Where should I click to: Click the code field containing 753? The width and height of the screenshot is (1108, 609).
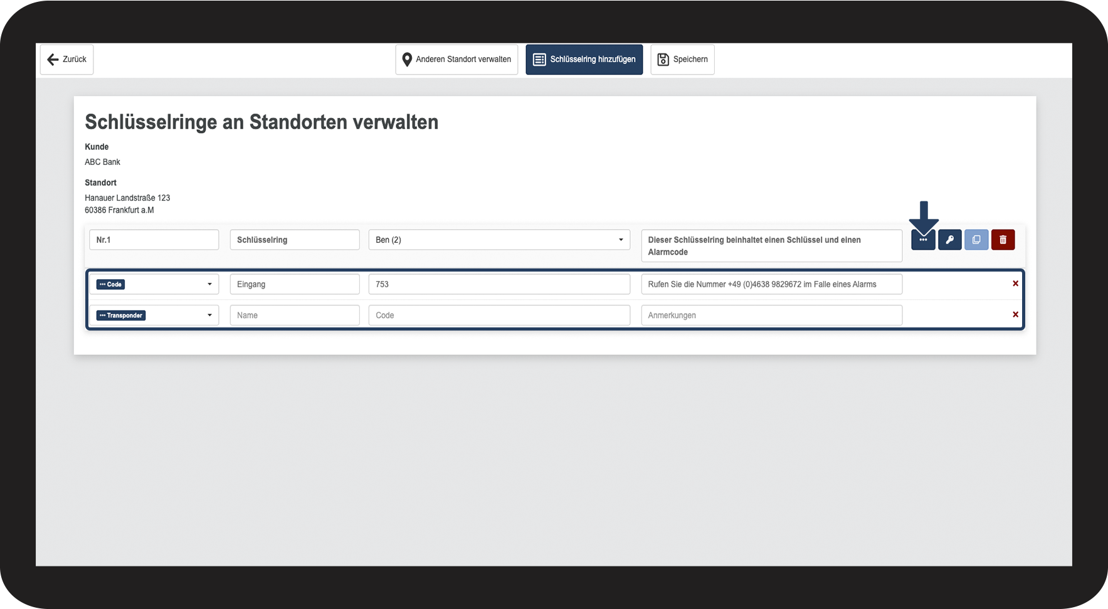499,284
